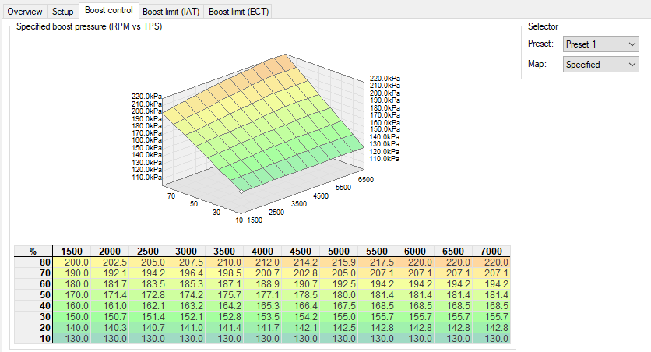Select cell 215.9 in the 80% row
The height and width of the screenshot is (352, 651).
click(340, 262)
